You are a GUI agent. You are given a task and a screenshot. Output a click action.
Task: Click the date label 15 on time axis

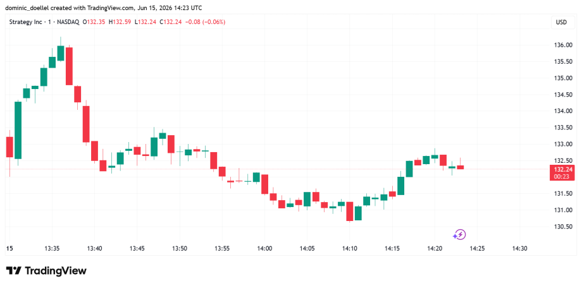9,249
